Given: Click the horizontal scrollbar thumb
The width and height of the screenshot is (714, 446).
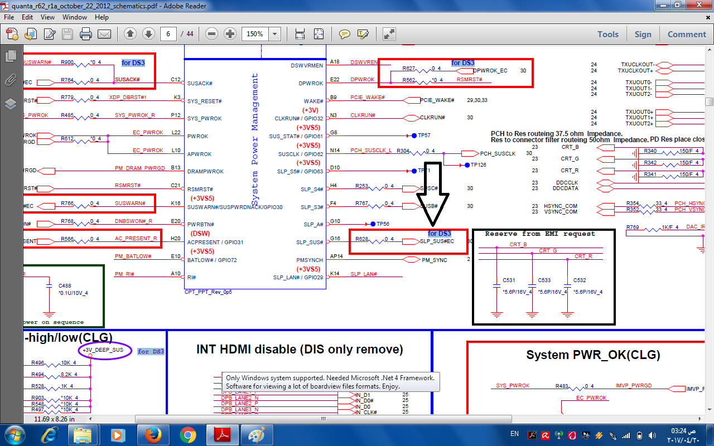Looking at the screenshot, I should (322, 419).
